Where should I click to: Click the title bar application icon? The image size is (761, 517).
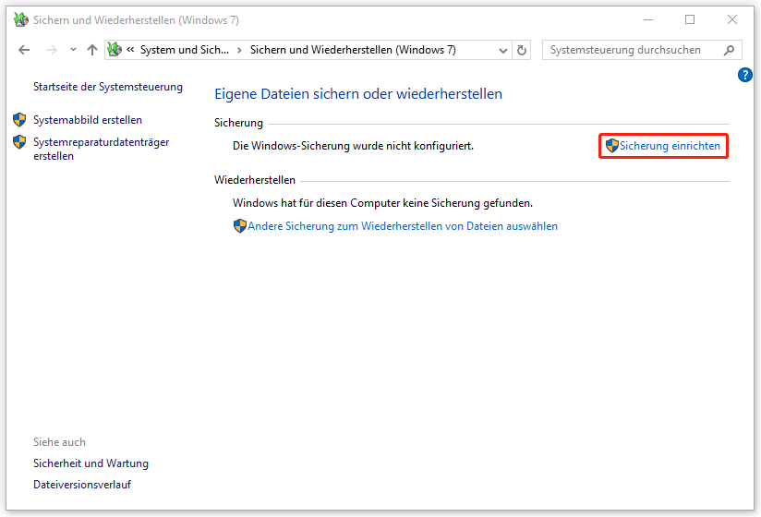click(21, 20)
